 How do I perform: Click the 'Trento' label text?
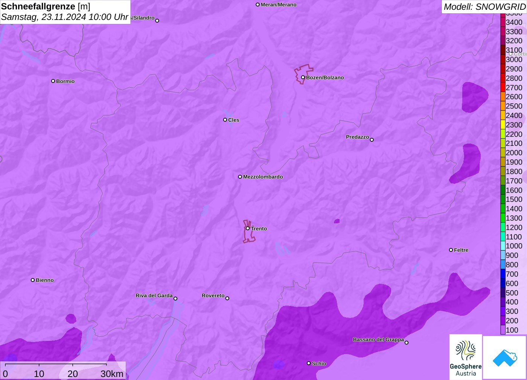(259, 229)
